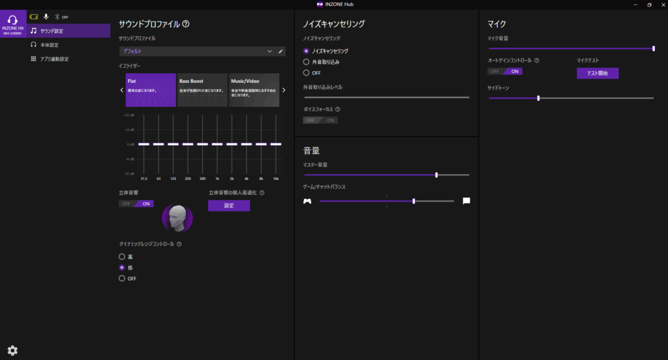This screenshot has width=668, height=360.
Task: Click the pencil edit icon for sound profile
Action: [281, 51]
